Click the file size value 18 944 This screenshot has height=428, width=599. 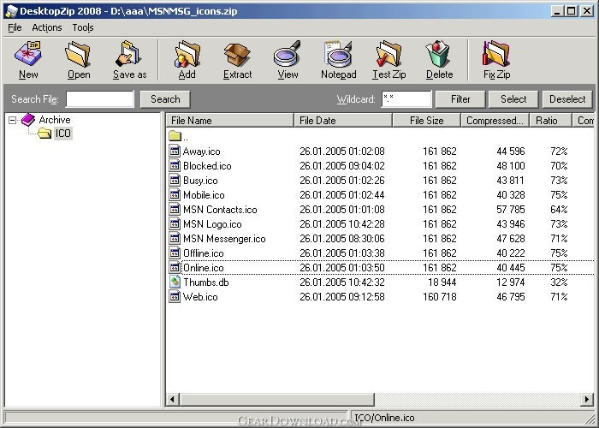click(x=442, y=282)
